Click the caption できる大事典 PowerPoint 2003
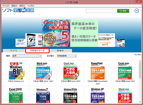Image resolution: width=143 pixels, height=105 pixels. 98,82
